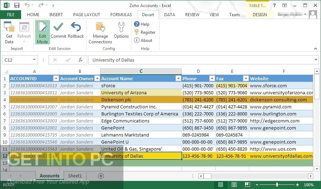This screenshot has width=321, height=189.
Task: Click the Register key icon
Action: (136, 32)
